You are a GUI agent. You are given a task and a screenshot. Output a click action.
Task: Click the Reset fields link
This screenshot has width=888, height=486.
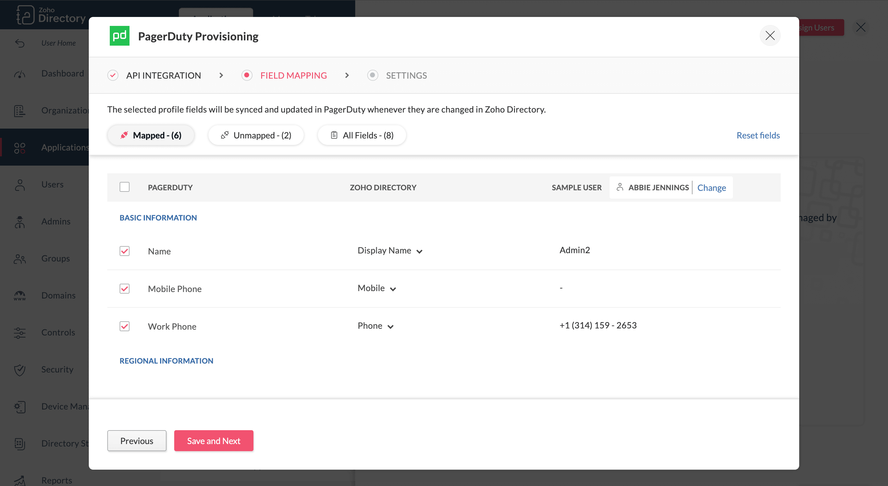point(758,135)
